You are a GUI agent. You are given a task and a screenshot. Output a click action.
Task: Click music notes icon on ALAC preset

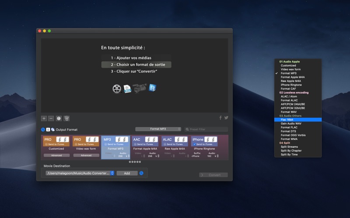tap(181, 140)
